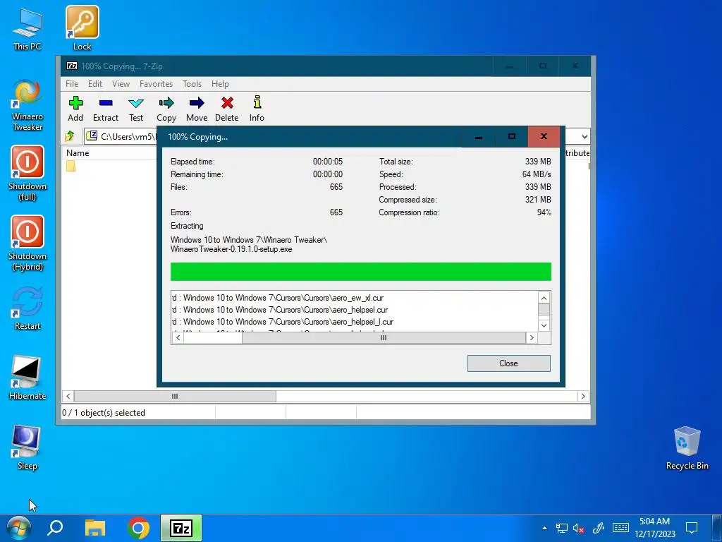Click the Add toolbar icon in 7-Zip
The image size is (722, 542).
(x=75, y=109)
